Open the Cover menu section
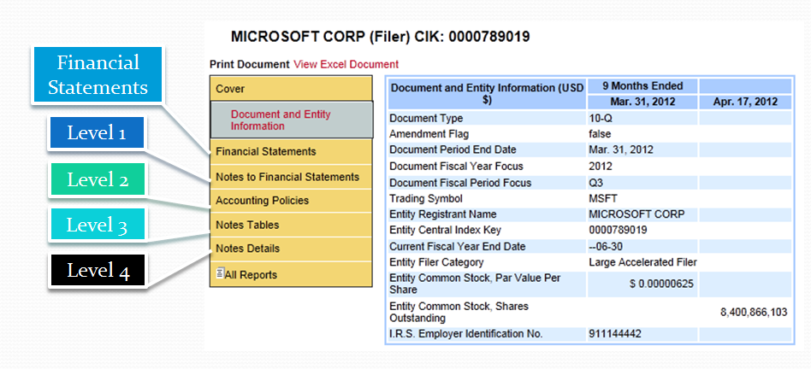The width and height of the screenshot is (811, 369). (230, 88)
